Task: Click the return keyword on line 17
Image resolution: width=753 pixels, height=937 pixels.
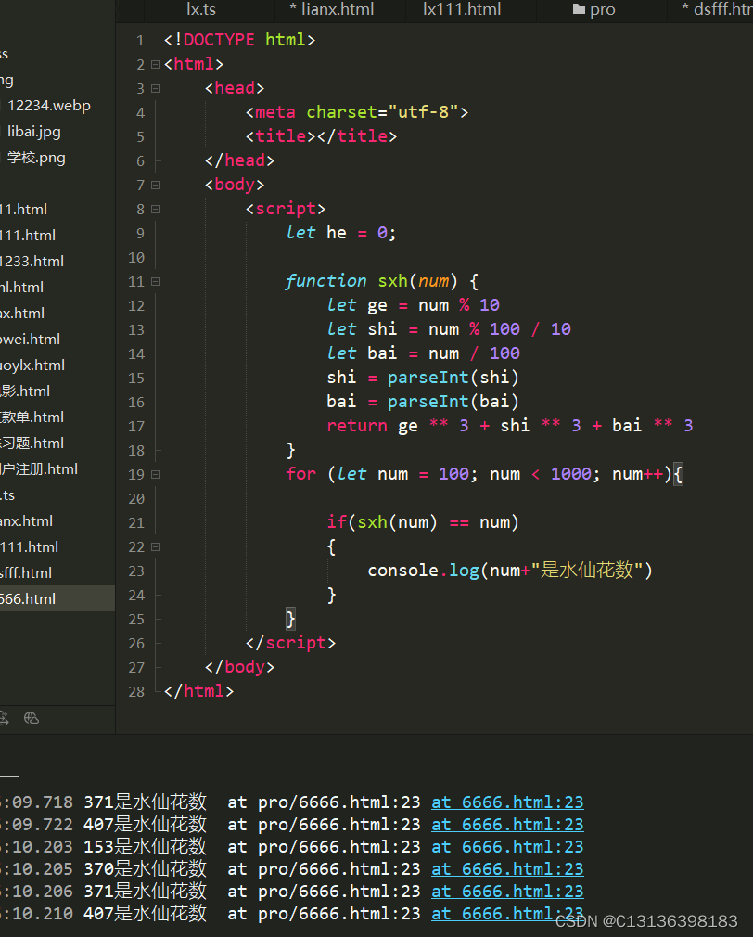Action: click(357, 426)
